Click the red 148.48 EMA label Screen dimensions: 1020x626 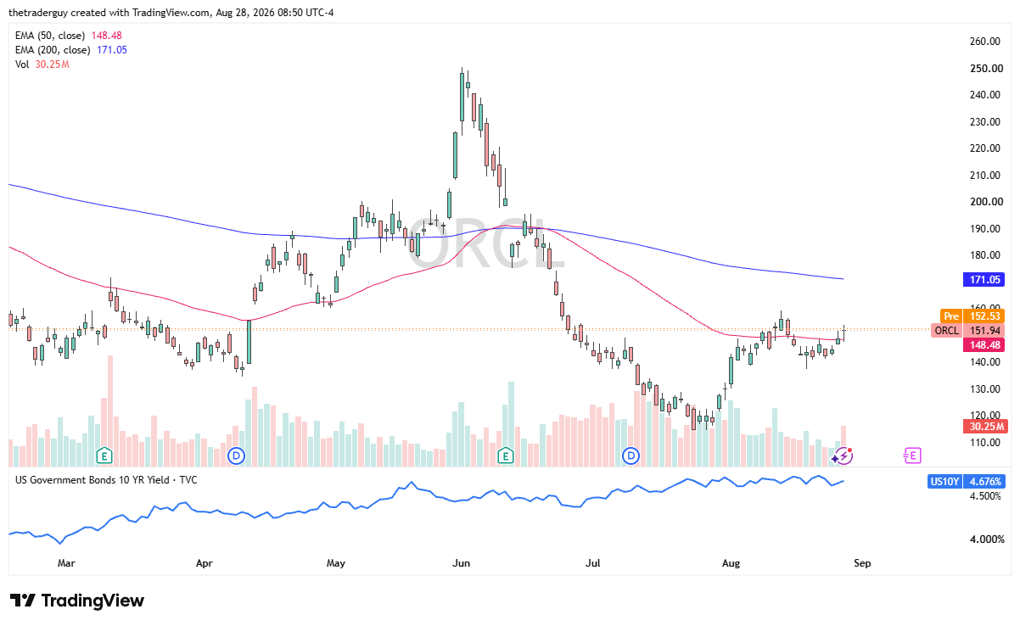[x=984, y=345]
